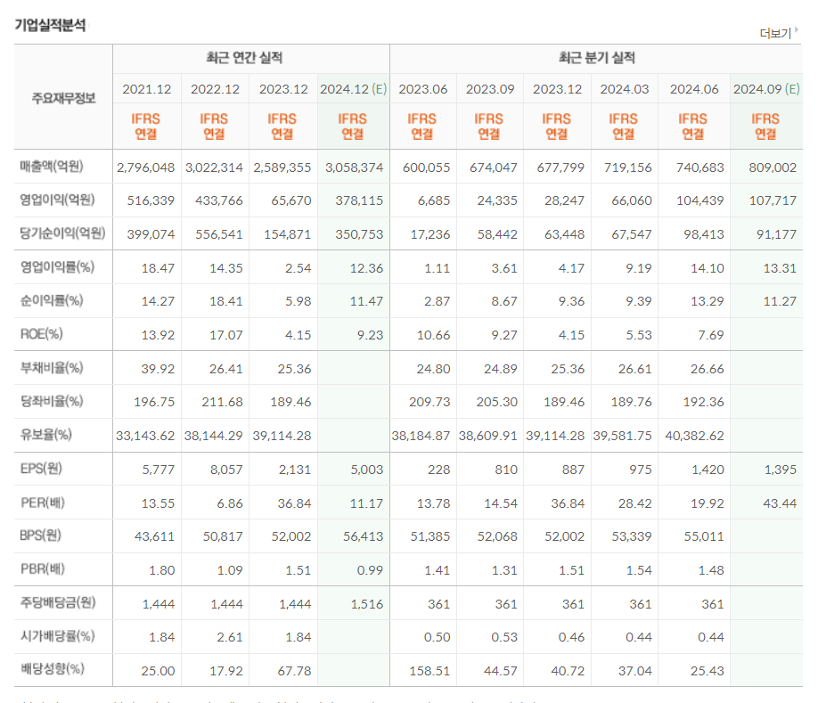The image size is (818, 703).
Task: Click the 주요재무정보 header cell
Action: (63, 98)
